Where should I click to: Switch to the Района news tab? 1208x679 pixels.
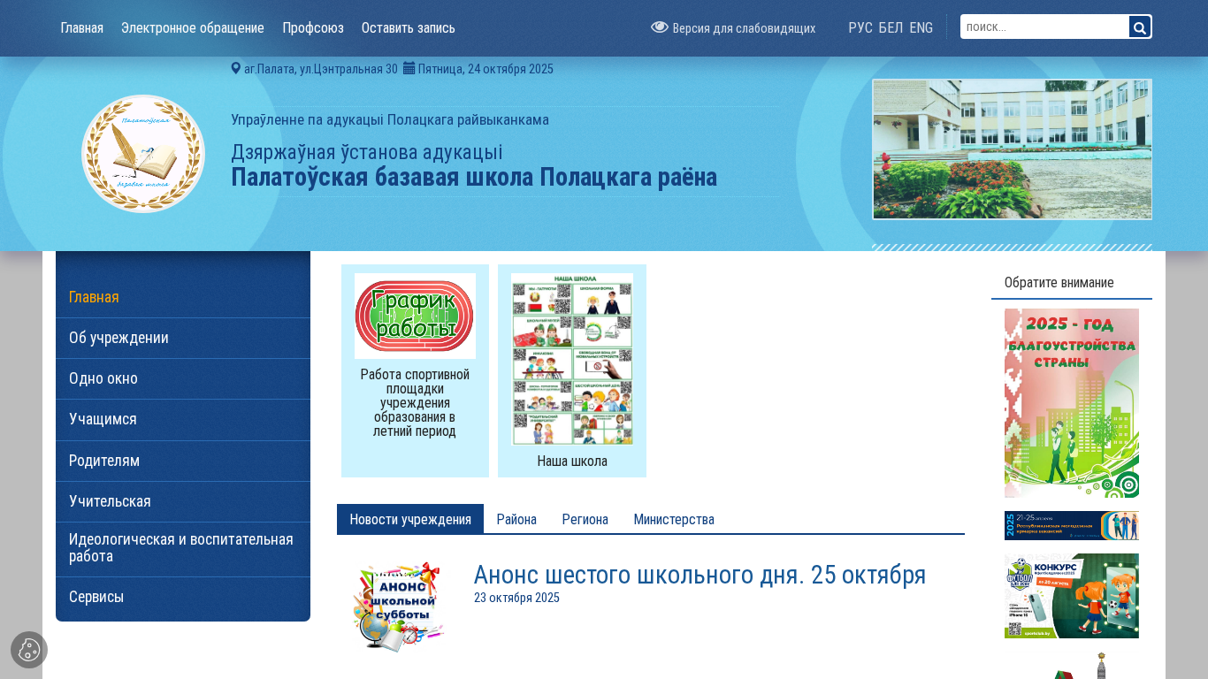516,519
